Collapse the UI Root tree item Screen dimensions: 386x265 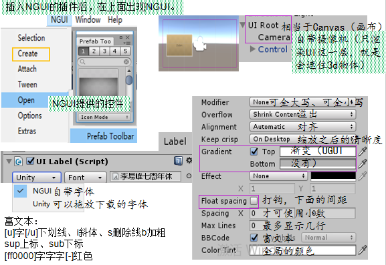pos(242,25)
